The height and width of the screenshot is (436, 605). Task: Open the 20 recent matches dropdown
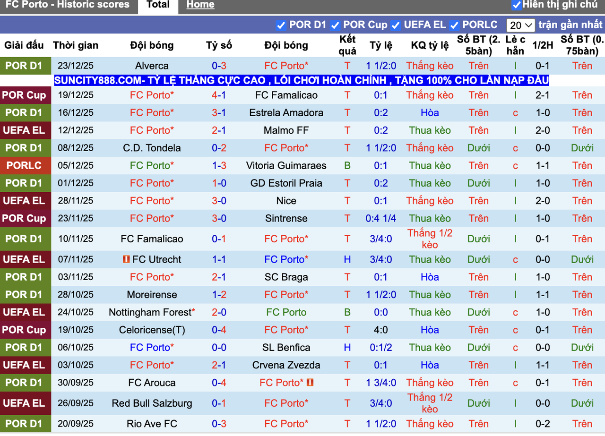coord(520,25)
